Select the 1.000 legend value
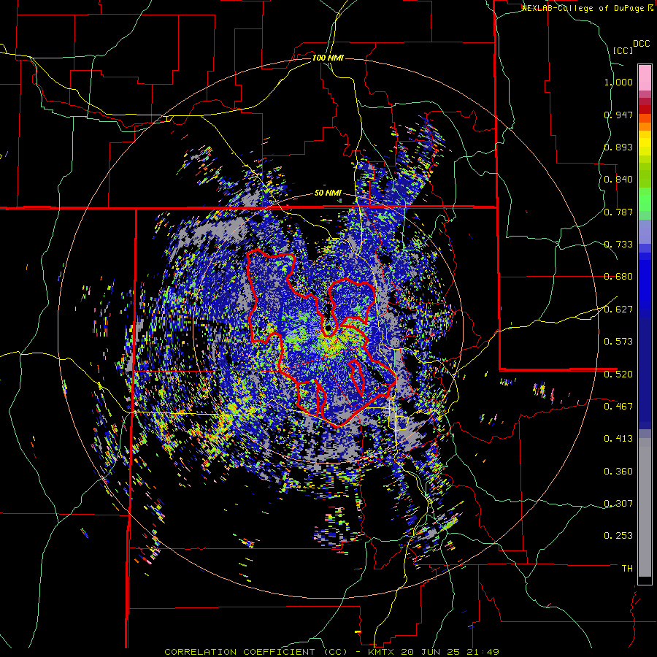 tap(618, 82)
